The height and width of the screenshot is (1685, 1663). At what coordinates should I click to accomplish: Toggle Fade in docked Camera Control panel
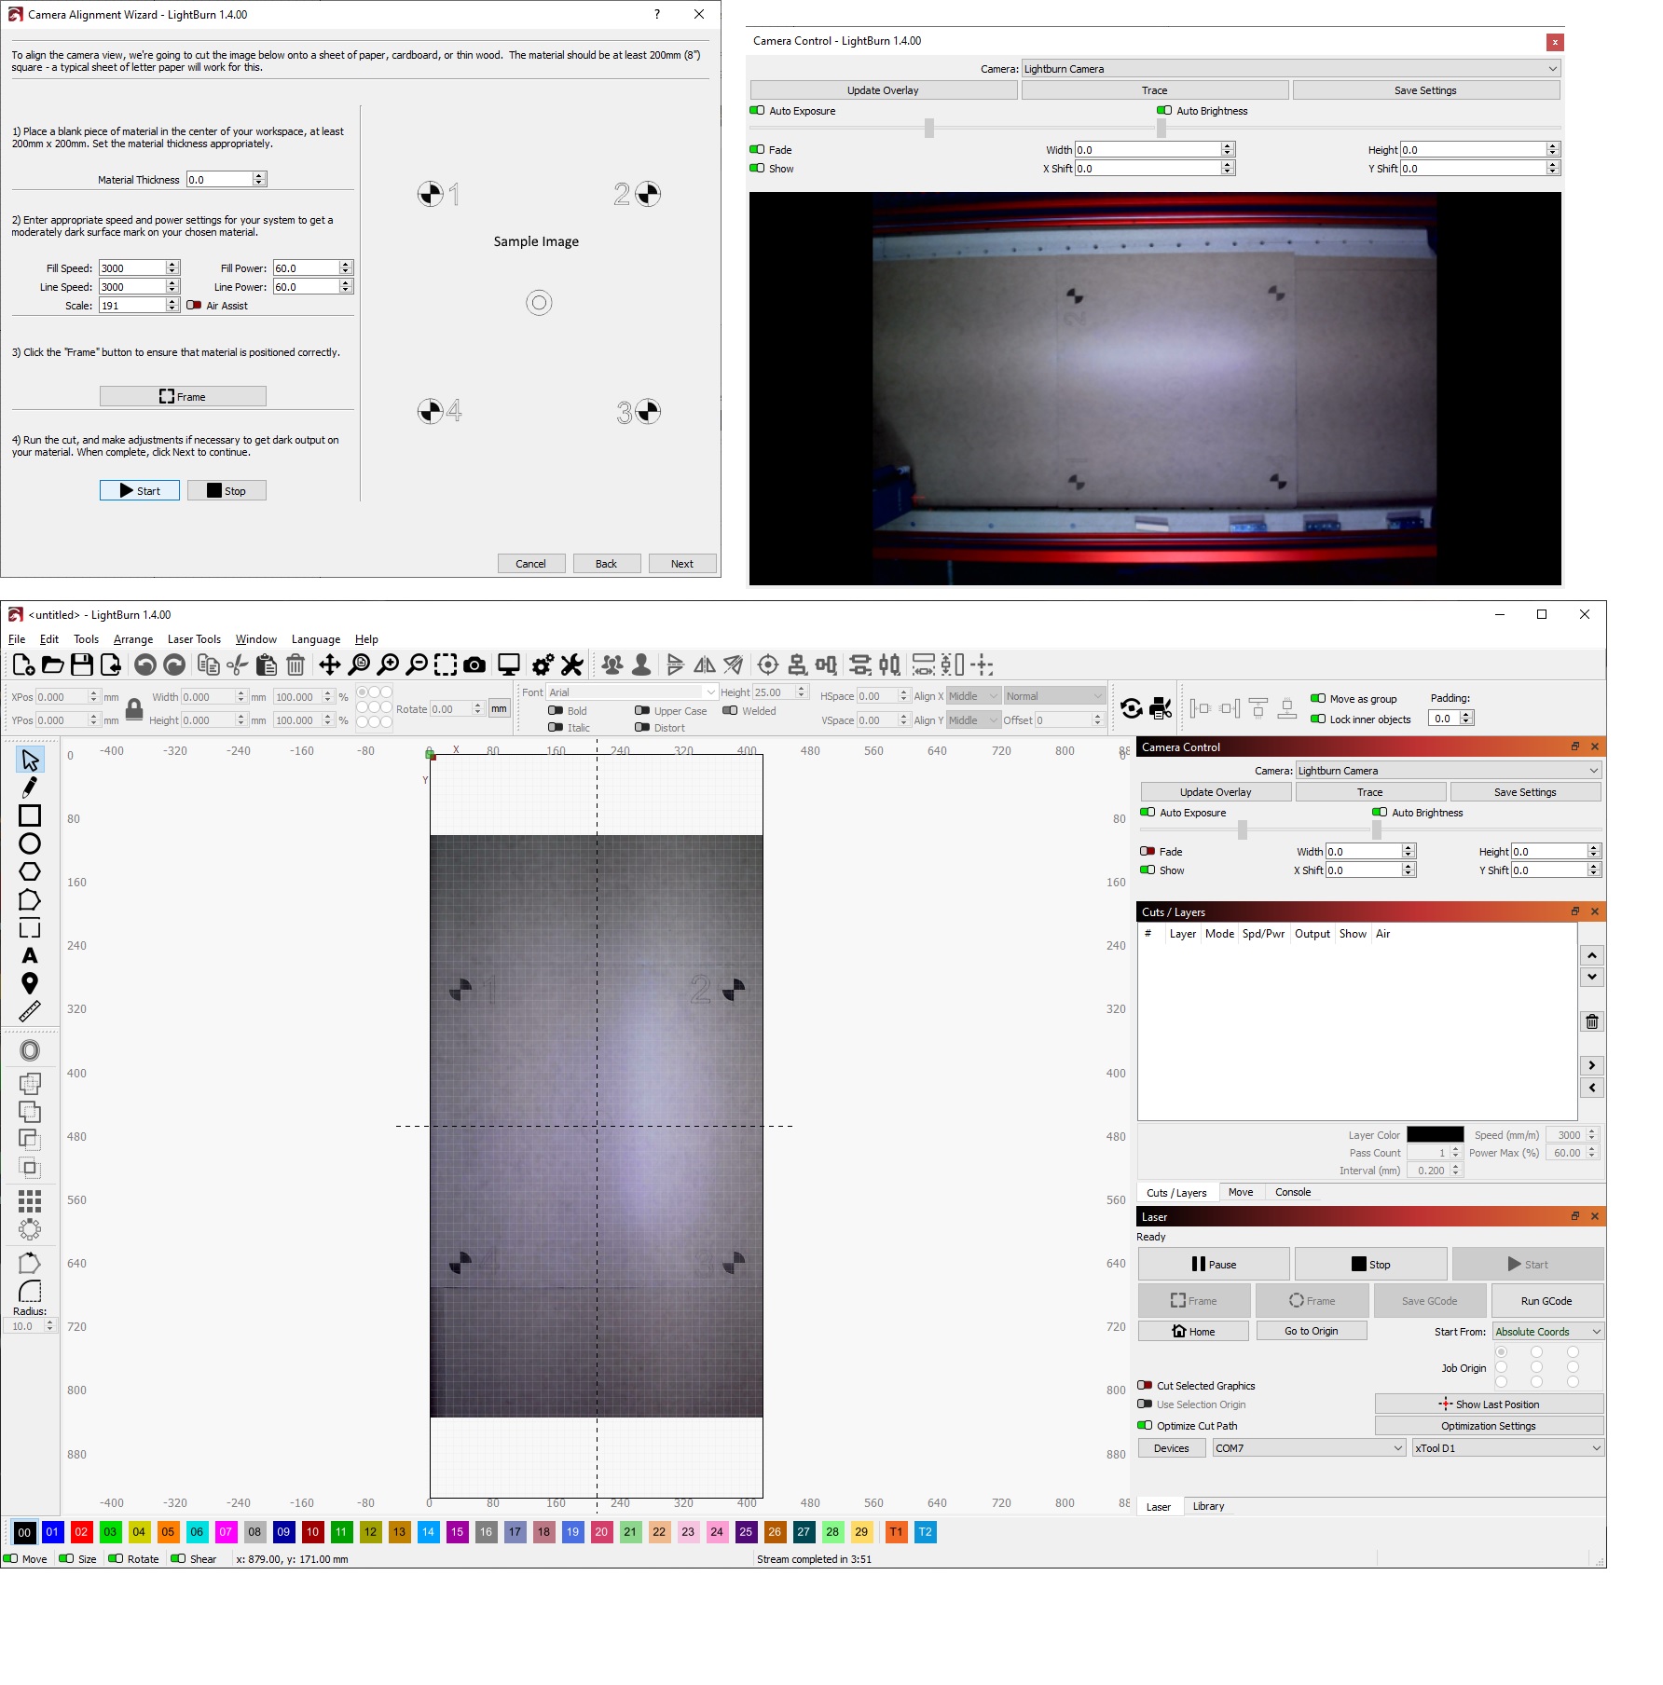[1148, 851]
